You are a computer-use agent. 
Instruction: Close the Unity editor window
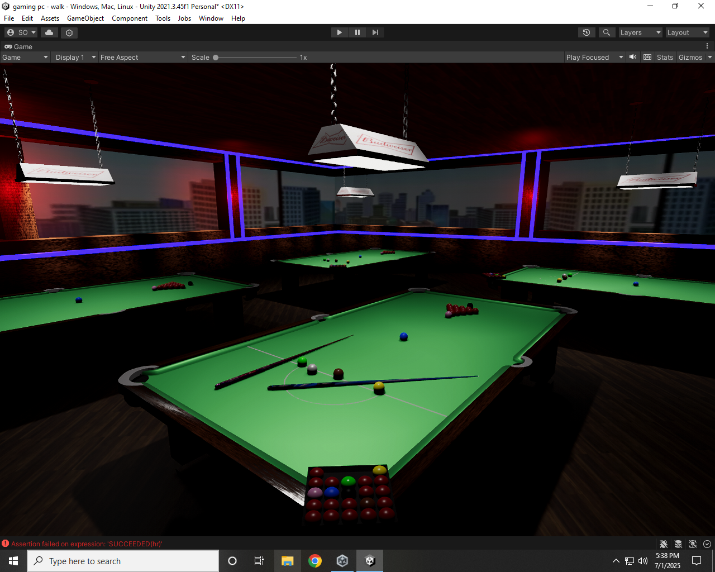coord(701,6)
